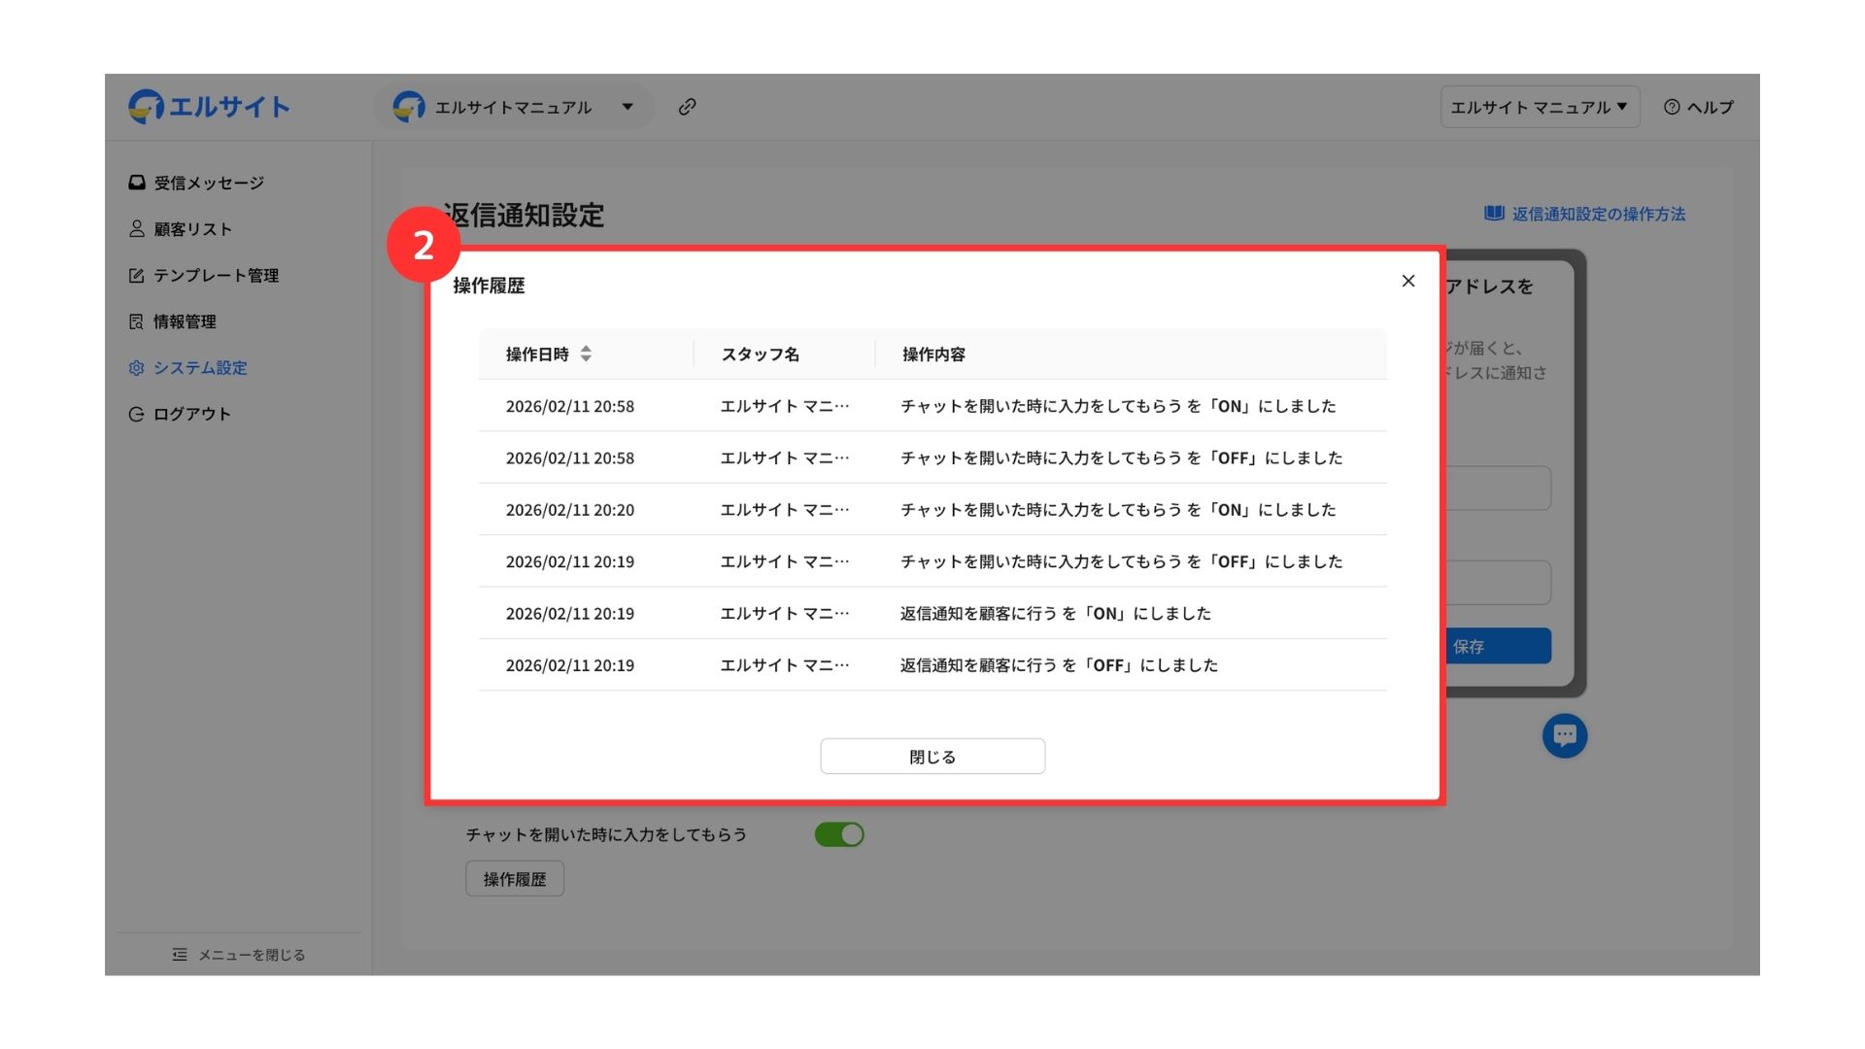The height and width of the screenshot is (1049, 1865).
Task: Sort by 操作日時 column arrows
Action: pyautogui.click(x=586, y=355)
